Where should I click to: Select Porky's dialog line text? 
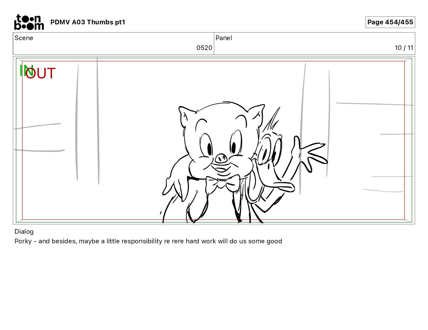[148, 241]
